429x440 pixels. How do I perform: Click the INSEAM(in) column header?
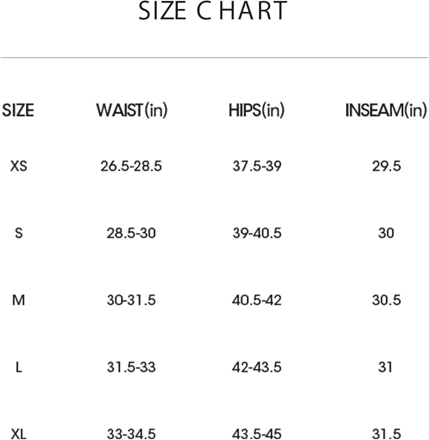386,110
